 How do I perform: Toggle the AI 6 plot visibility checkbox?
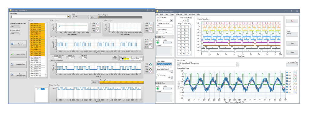coord(287,89)
